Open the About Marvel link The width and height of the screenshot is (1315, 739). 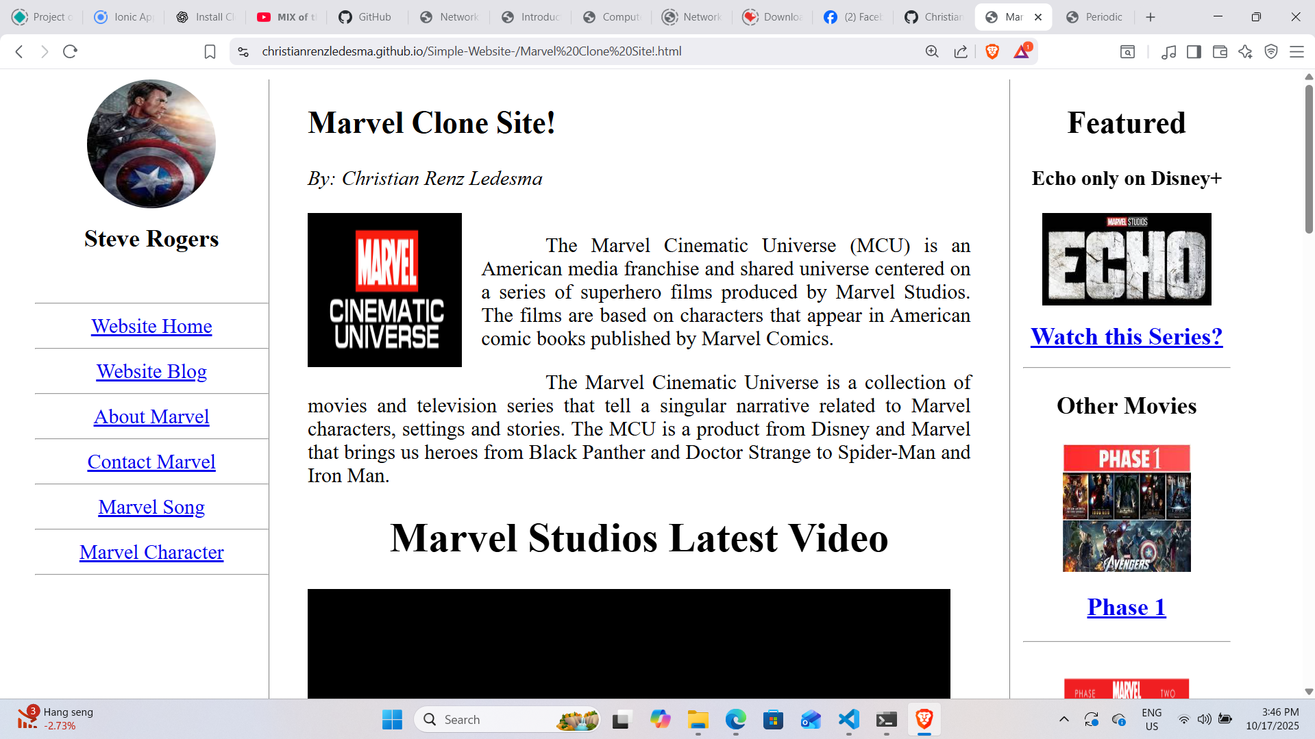(151, 416)
